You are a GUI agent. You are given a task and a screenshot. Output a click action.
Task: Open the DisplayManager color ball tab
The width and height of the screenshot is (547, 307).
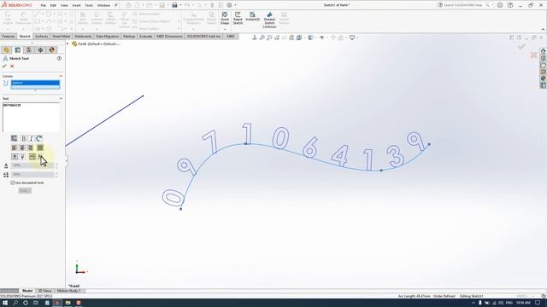[x=52, y=50]
